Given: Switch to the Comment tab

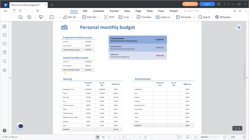Looking at the screenshot, I should pyautogui.click(x=98, y=11).
